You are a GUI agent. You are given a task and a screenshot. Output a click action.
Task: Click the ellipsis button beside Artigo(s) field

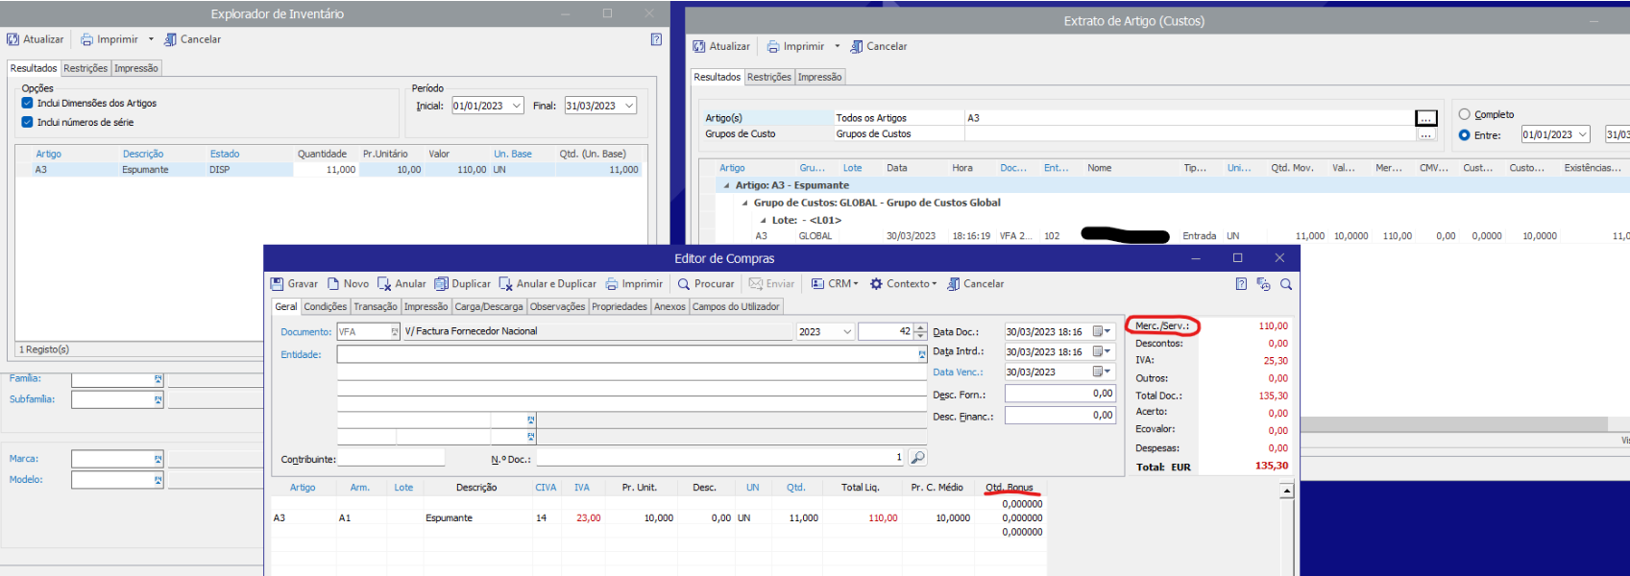pyautogui.click(x=1426, y=118)
